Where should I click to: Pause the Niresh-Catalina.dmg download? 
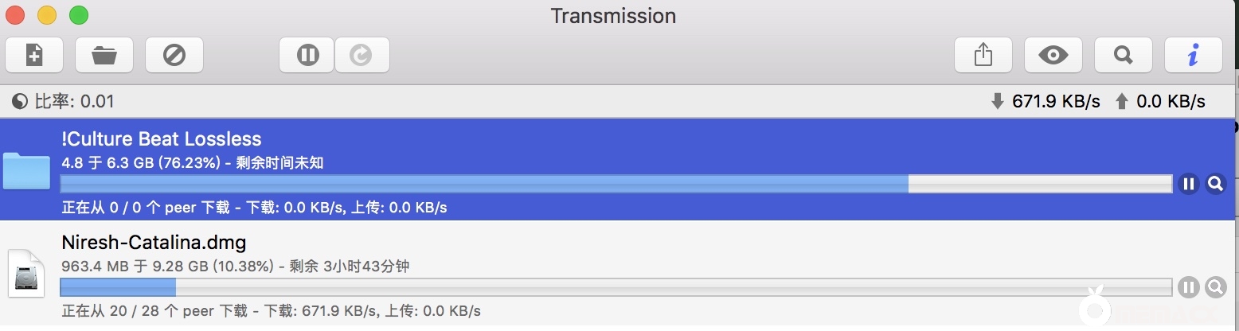point(1189,287)
